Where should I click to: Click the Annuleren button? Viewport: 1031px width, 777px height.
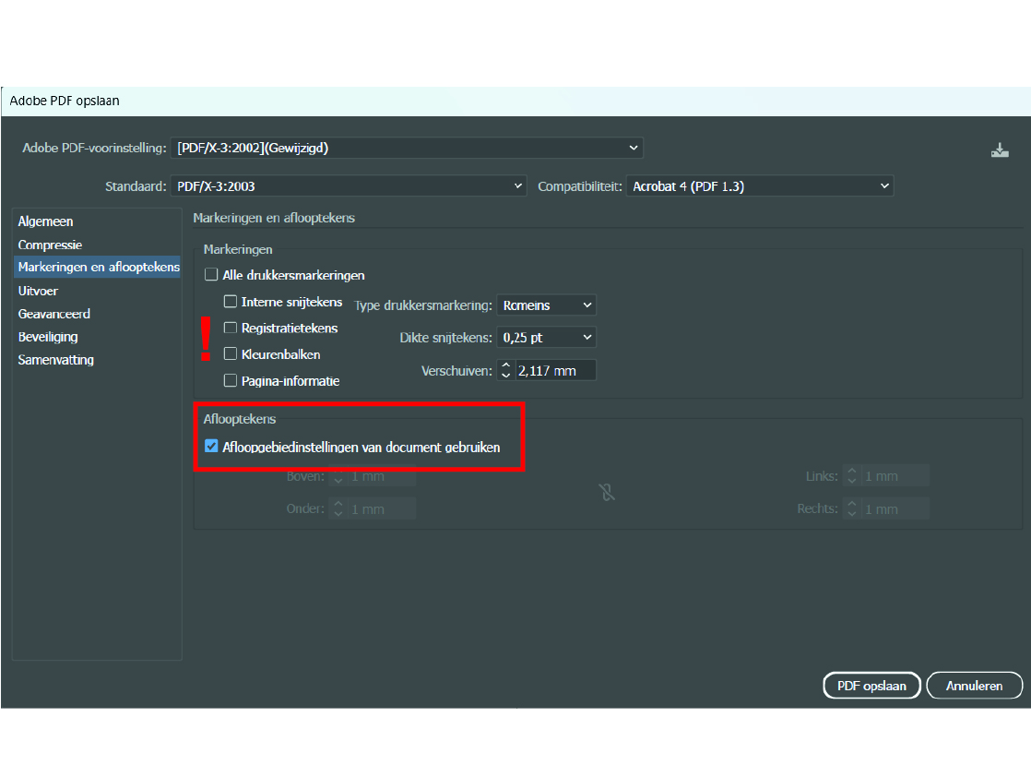975,686
